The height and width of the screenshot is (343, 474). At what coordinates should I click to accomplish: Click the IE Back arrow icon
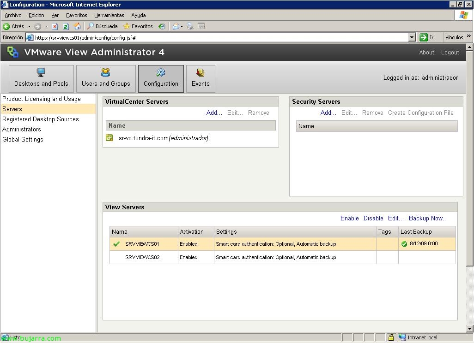(6, 27)
